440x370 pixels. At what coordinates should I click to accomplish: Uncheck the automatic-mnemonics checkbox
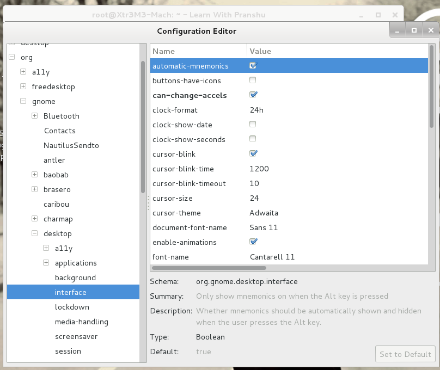pyautogui.click(x=253, y=65)
